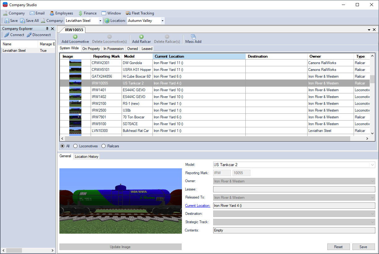The width and height of the screenshot is (379, 254).
Task: Click the Current Location link
Action: [x=198, y=206]
